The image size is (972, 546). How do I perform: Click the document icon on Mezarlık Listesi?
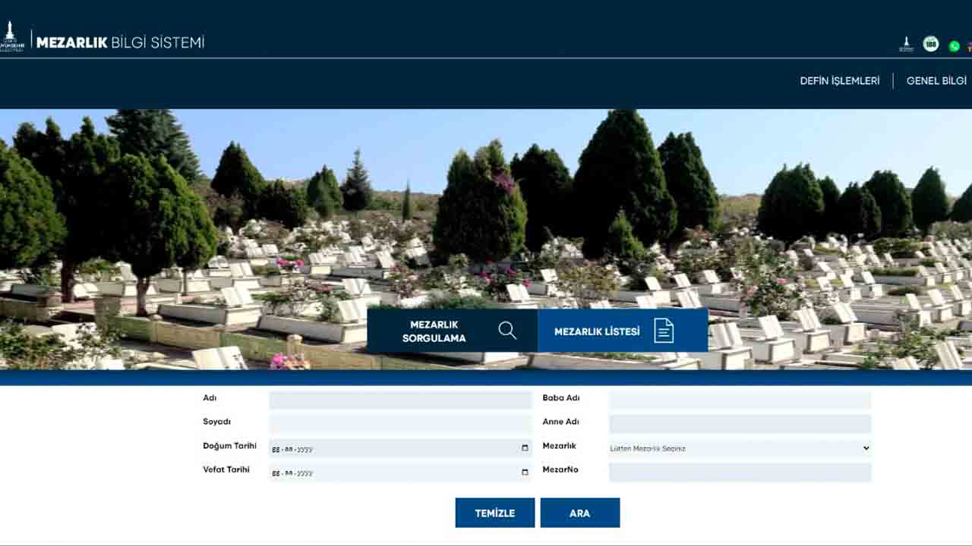click(x=664, y=331)
